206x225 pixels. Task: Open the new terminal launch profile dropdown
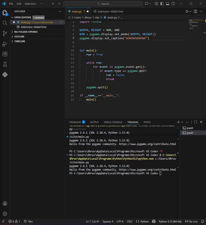click(x=182, y=122)
